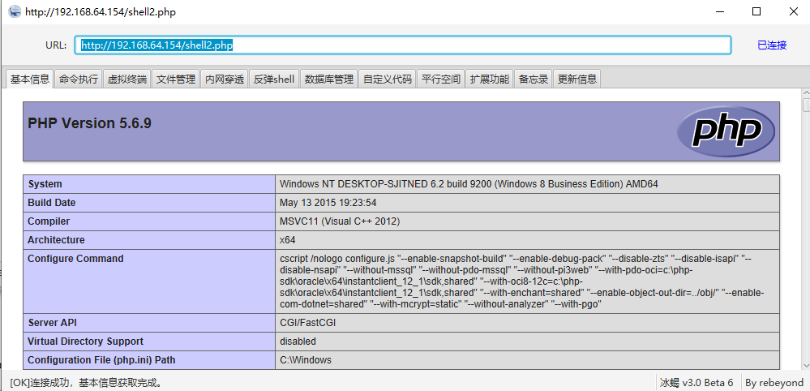The height and width of the screenshot is (391, 810).
Task: Open the 反弹shell tab
Action: [274, 79]
